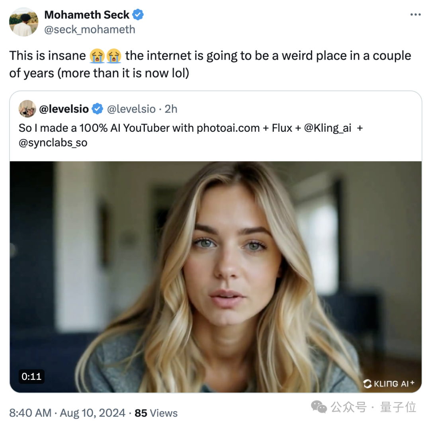Screen dimensions: 430x424
Task: Click the verified badge beside @levelsio
Action: (x=97, y=109)
